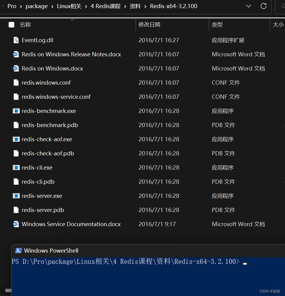285x296 pixels.
Task: Select the file redis-check-aof.pdb
Action: [x=48, y=153]
